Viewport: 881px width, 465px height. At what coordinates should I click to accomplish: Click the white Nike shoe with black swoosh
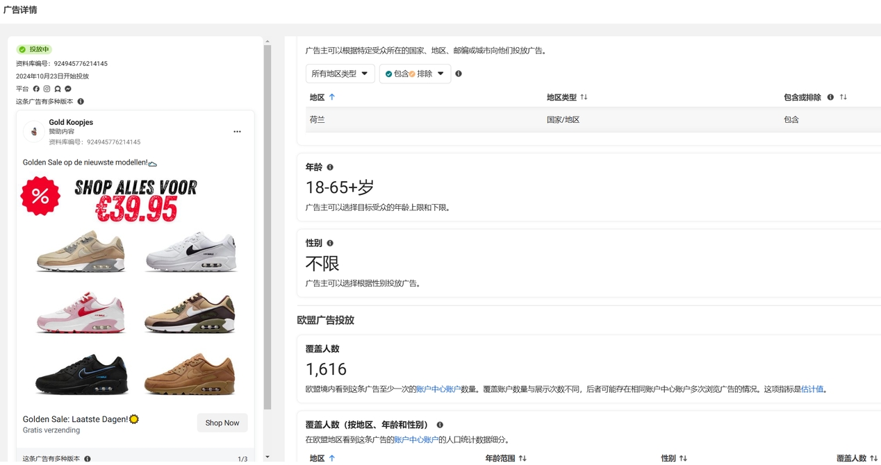pos(191,251)
